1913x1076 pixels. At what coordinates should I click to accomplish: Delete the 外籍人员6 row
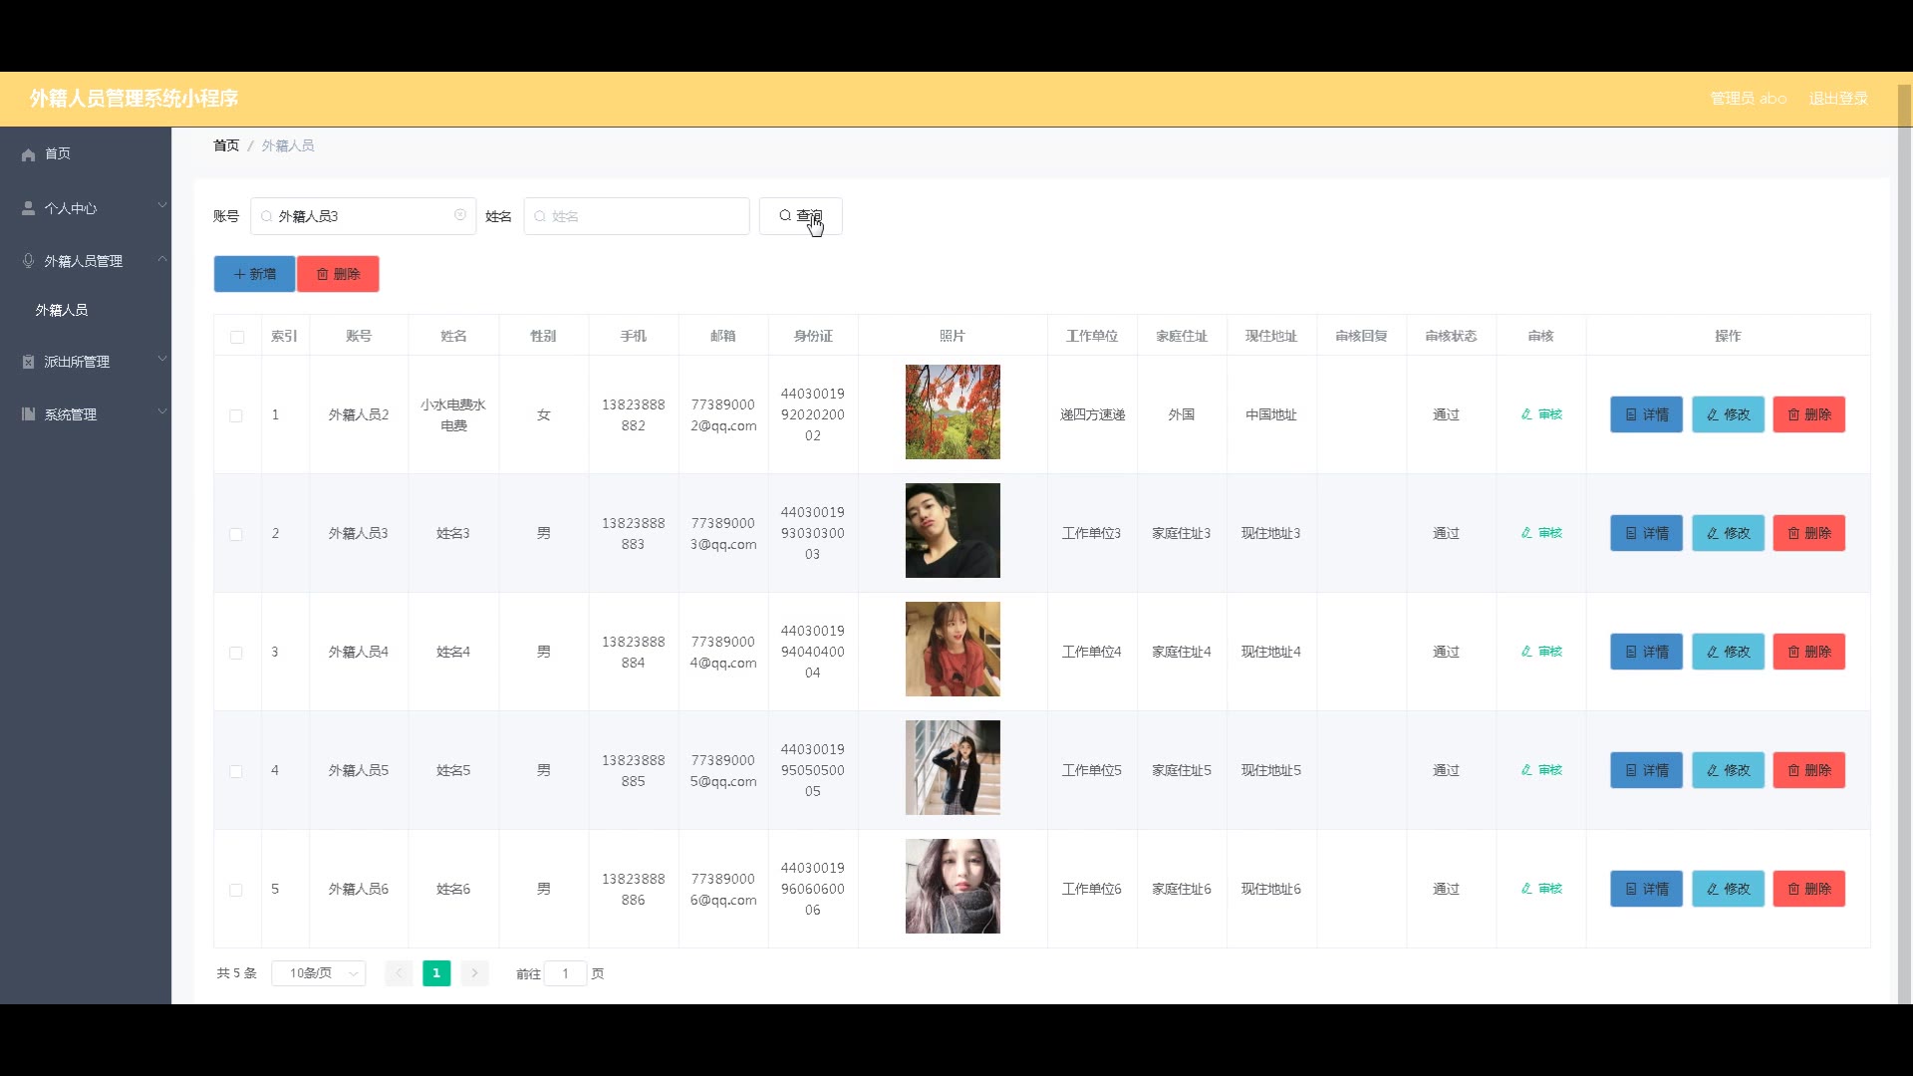click(1809, 889)
